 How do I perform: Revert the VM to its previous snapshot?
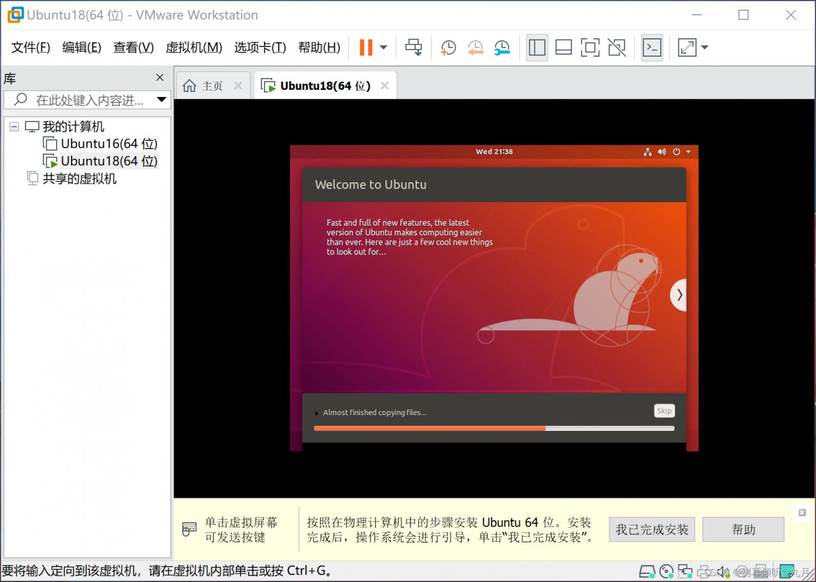tap(476, 47)
